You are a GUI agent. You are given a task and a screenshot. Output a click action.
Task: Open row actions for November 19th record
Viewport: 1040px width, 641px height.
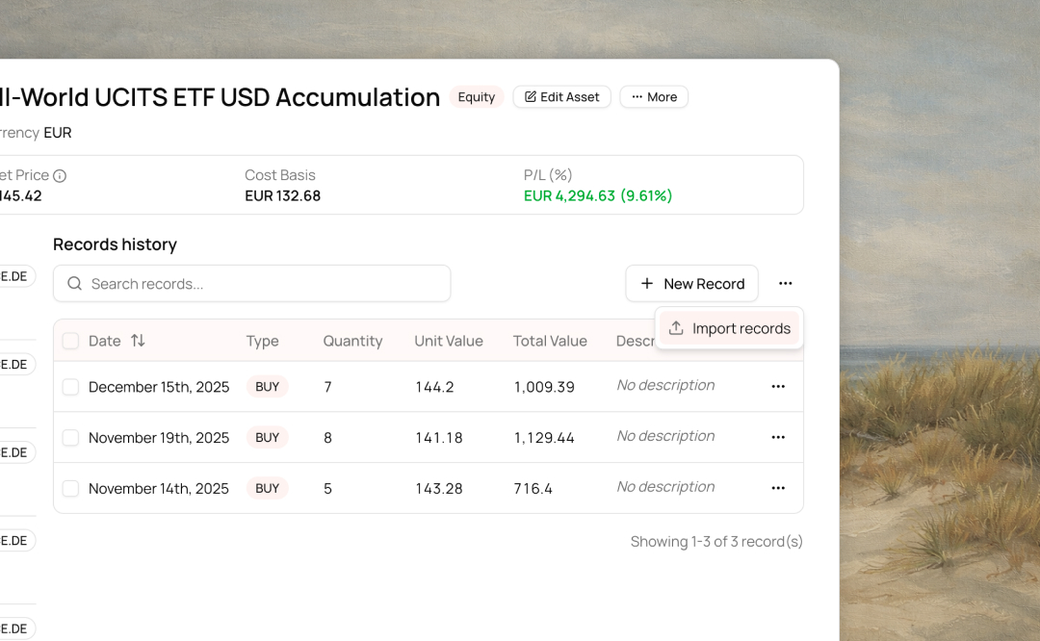tap(778, 438)
